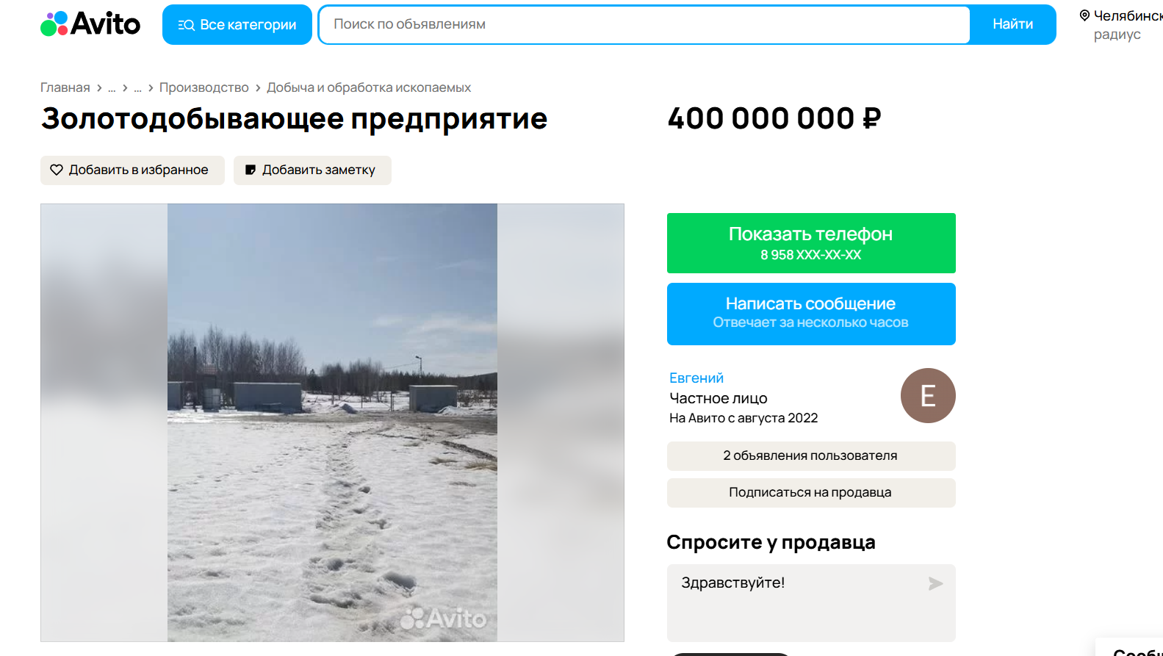The width and height of the screenshot is (1163, 656).
Task: Focus the Поиск по объявлениям search field
Action: coord(645,24)
